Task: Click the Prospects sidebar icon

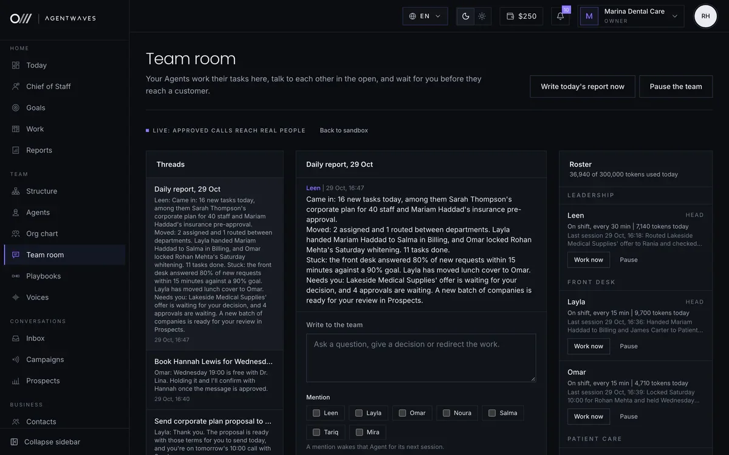Action: pyautogui.click(x=16, y=381)
